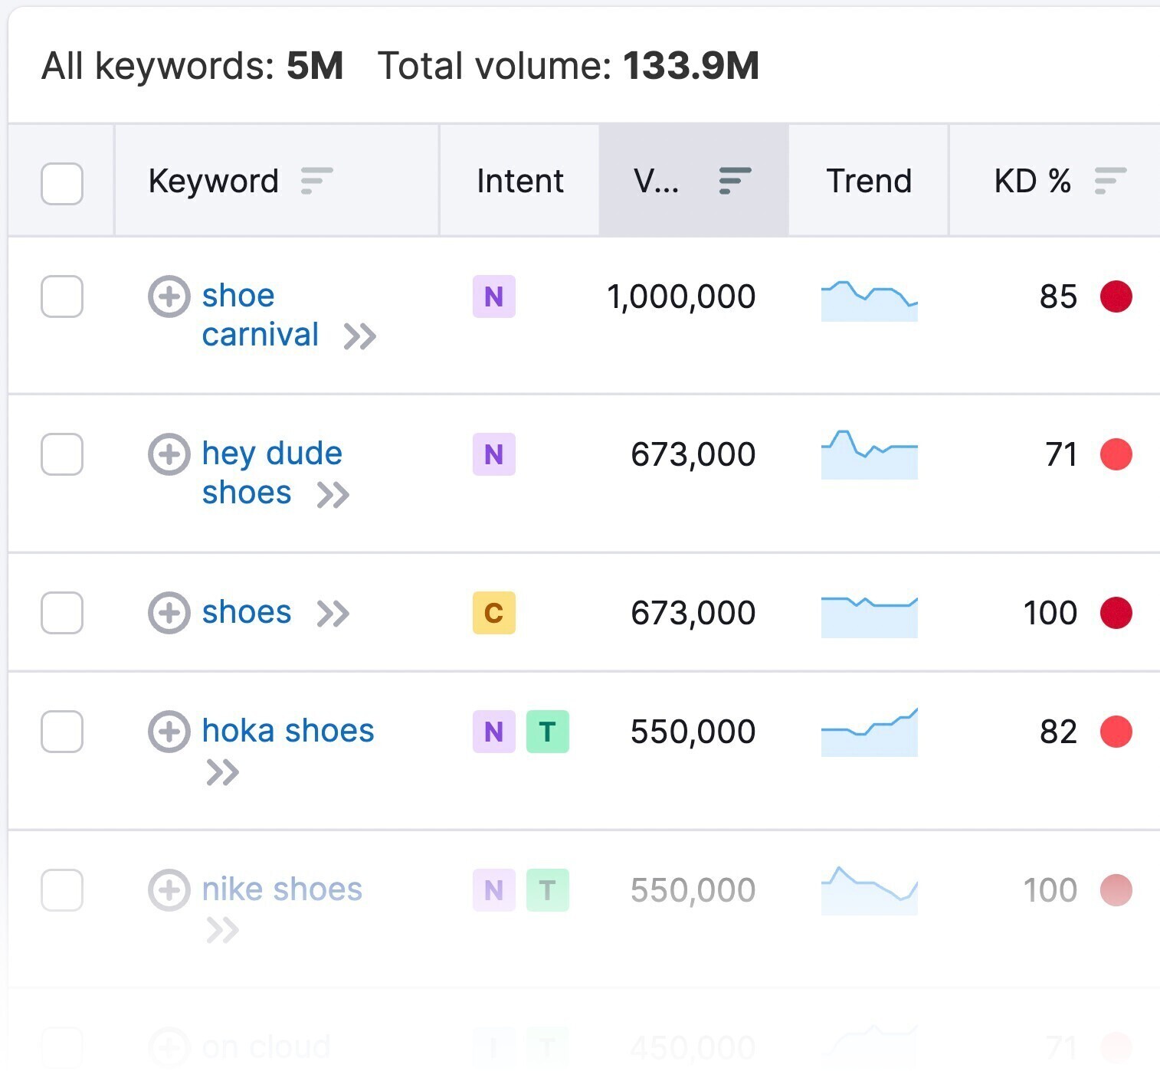The image size is (1160, 1071).
Task: Click the red KD dot for shoes
Action: (1116, 613)
